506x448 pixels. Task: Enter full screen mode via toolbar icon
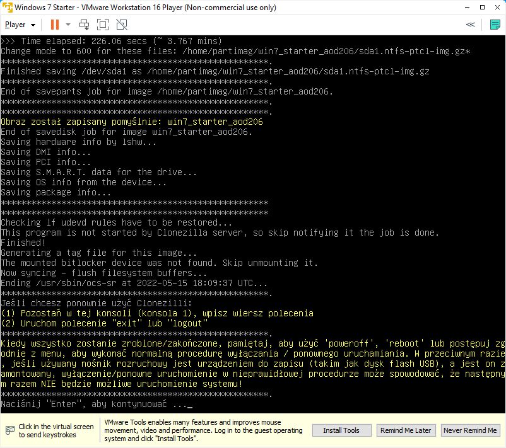coord(103,25)
